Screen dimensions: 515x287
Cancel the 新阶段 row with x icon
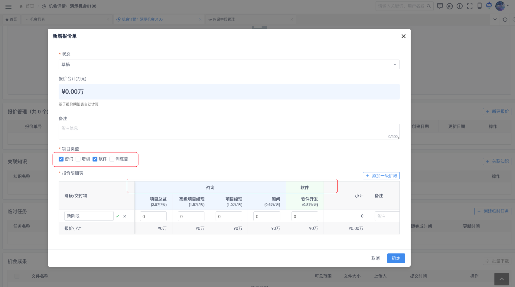[x=125, y=216]
